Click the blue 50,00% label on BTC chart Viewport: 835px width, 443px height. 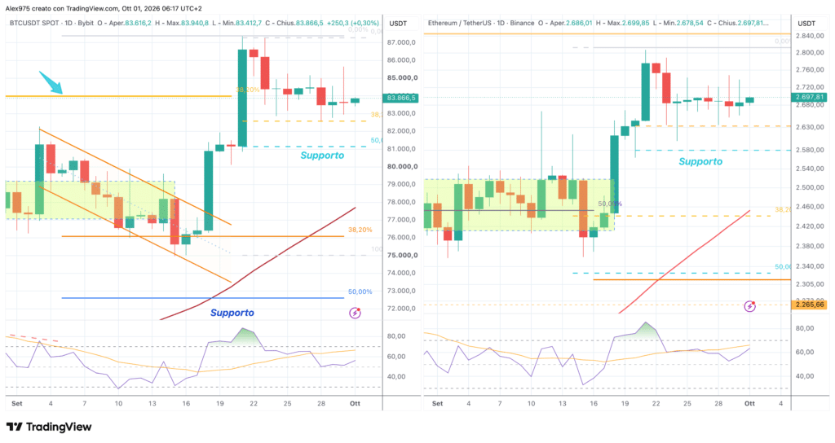pos(360,292)
